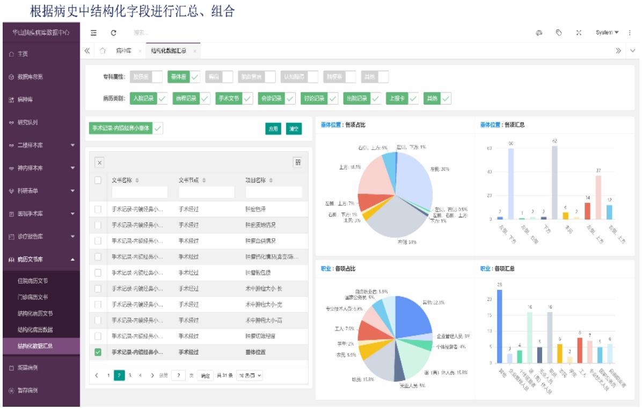Toggle the 垂体瘤 specialty filter

pyautogui.click(x=184, y=77)
